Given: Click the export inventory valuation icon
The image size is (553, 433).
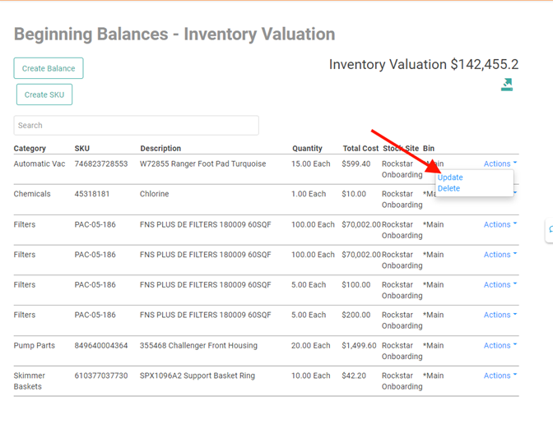Looking at the screenshot, I should pos(507,85).
